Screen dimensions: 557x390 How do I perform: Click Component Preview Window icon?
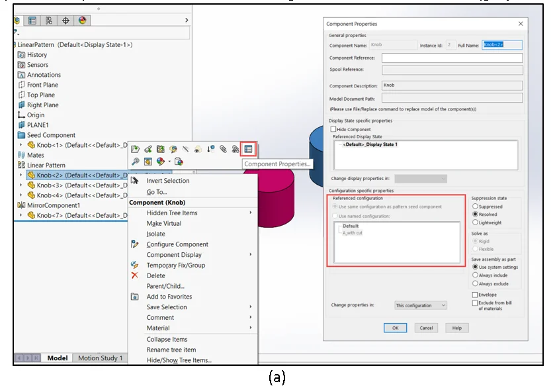pyautogui.click(x=148, y=162)
